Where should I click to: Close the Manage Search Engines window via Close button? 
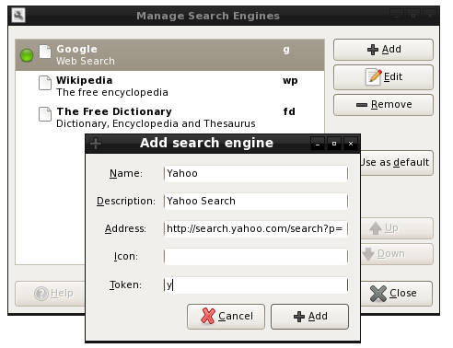point(396,294)
